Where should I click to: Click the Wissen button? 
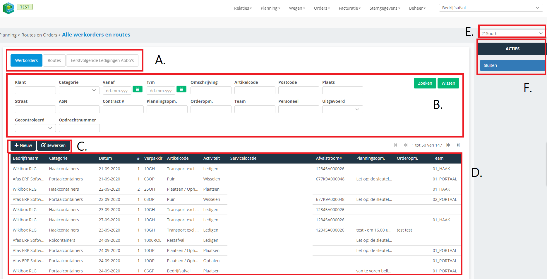pos(448,83)
